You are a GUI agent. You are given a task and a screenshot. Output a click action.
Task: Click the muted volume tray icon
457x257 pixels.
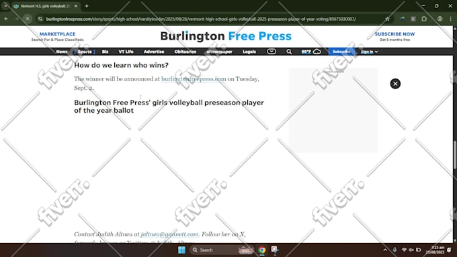coord(411,250)
